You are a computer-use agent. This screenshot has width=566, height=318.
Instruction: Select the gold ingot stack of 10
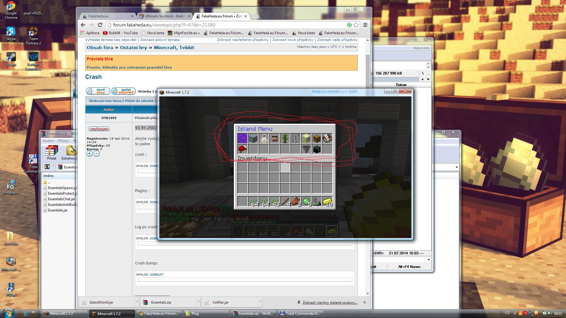coord(327,202)
